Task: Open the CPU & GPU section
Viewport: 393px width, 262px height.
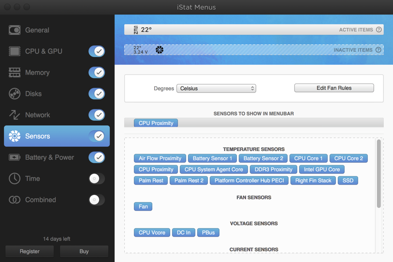Action: click(x=57, y=51)
